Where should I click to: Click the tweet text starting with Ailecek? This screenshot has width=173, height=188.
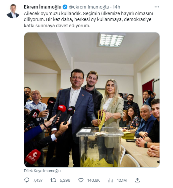(88, 19)
